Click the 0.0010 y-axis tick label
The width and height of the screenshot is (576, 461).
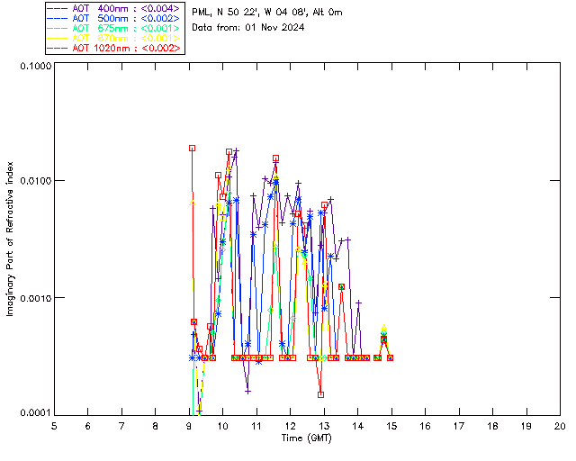point(34,298)
